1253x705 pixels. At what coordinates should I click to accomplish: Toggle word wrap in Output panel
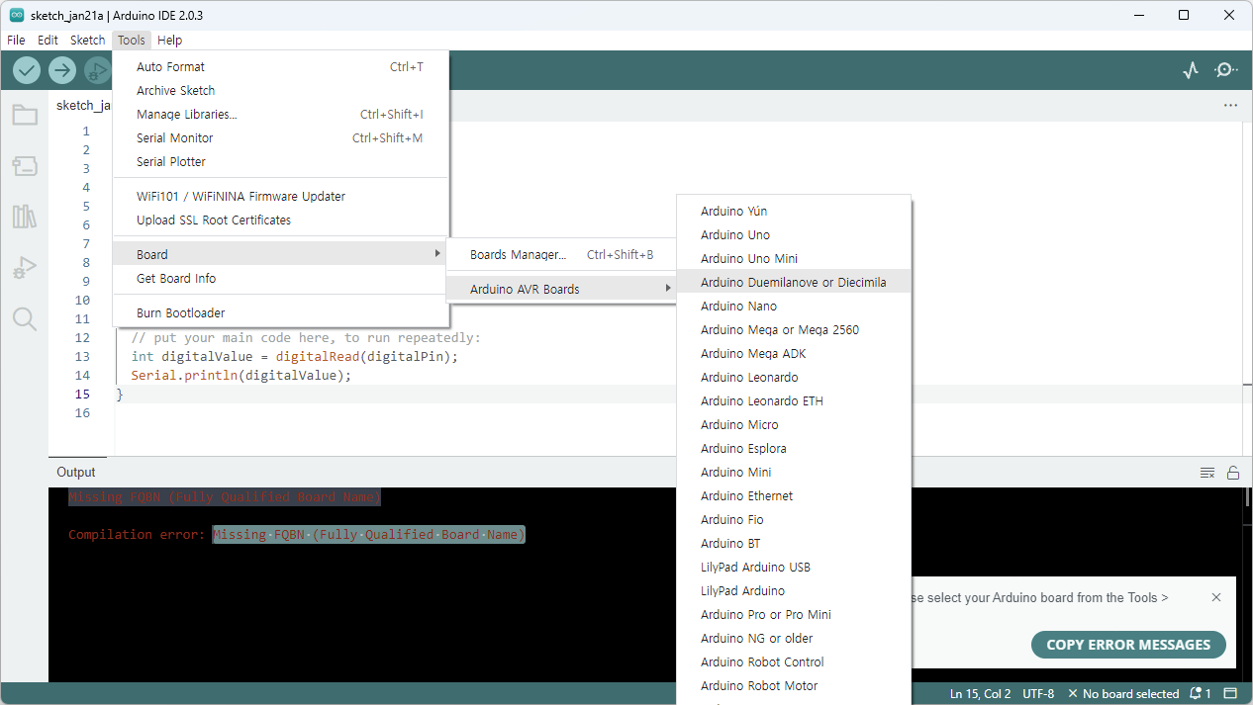pos(1207,473)
